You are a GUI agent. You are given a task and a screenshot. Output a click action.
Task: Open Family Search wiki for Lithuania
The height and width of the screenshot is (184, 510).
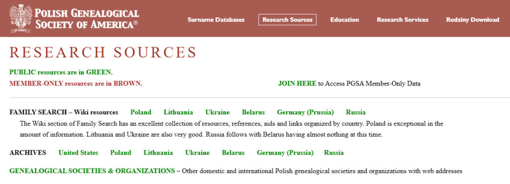pyautogui.click(x=178, y=112)
